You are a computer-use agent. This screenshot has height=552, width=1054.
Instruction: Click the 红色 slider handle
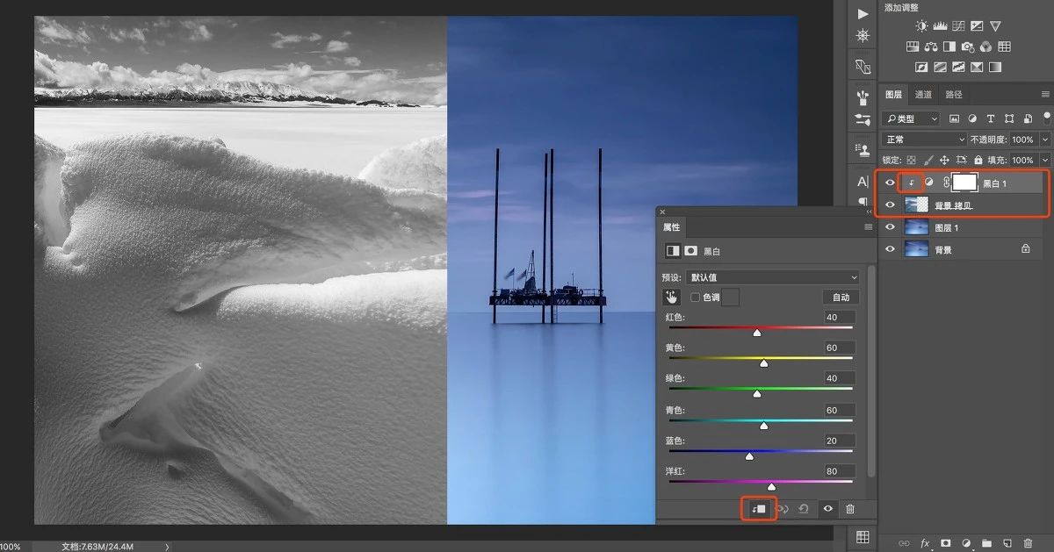click(757, 333)
